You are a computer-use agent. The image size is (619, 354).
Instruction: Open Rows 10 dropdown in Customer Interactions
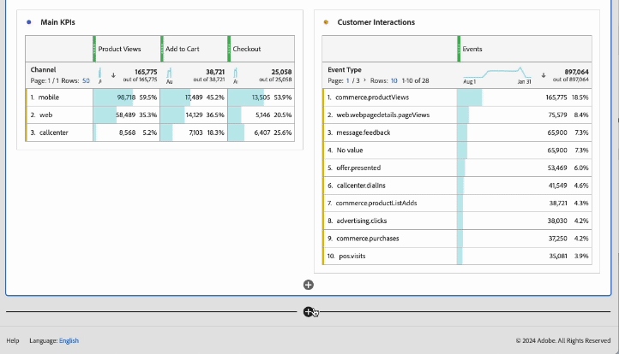click(394, 80)
